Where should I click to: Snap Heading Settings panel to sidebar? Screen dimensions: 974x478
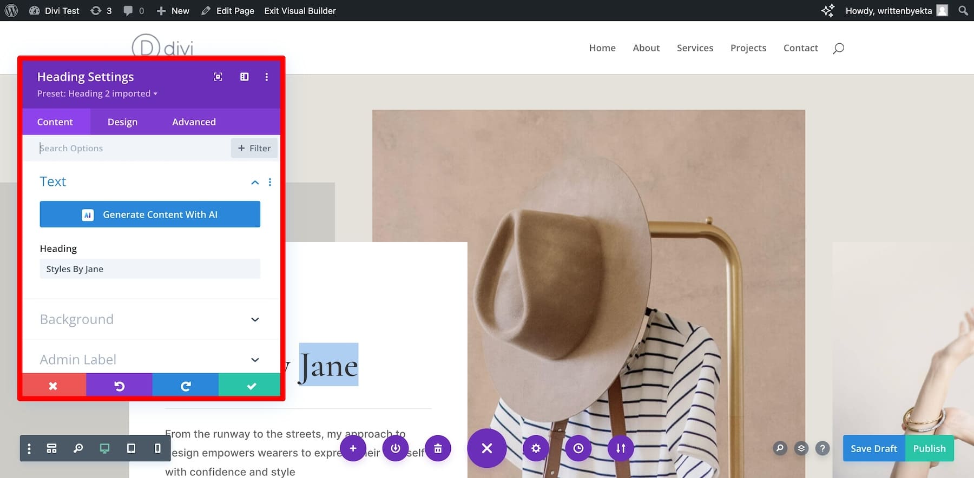pos(245,77)
